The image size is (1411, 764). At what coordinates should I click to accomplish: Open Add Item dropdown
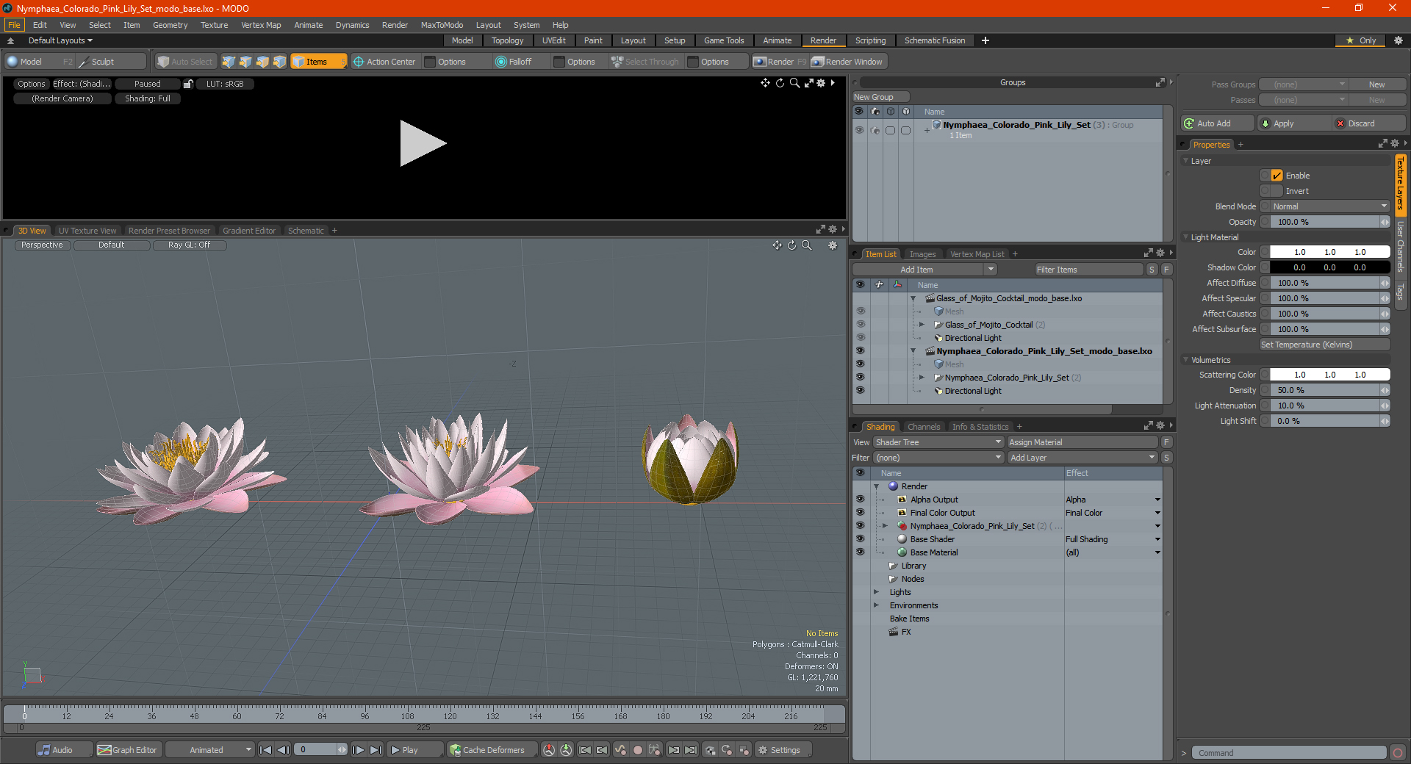[x=925, y=270]
